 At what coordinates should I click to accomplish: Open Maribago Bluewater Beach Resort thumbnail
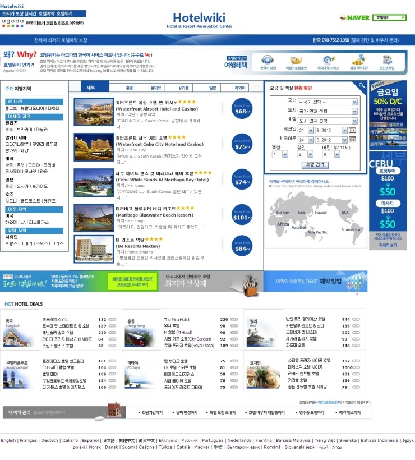coord(94,218)
